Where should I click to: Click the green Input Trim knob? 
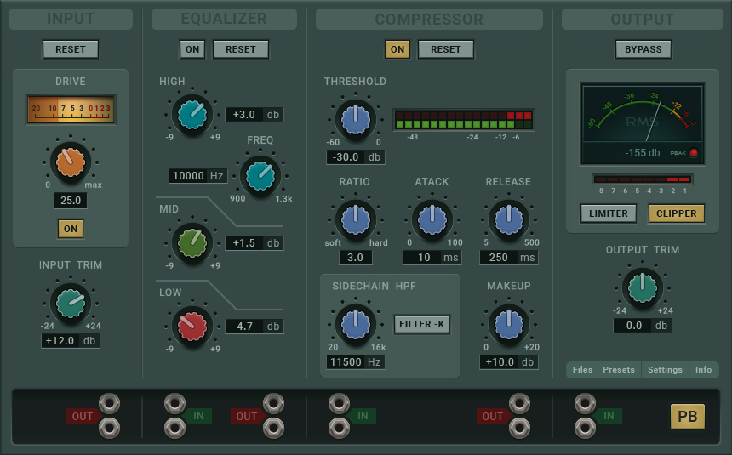point(71,304)
